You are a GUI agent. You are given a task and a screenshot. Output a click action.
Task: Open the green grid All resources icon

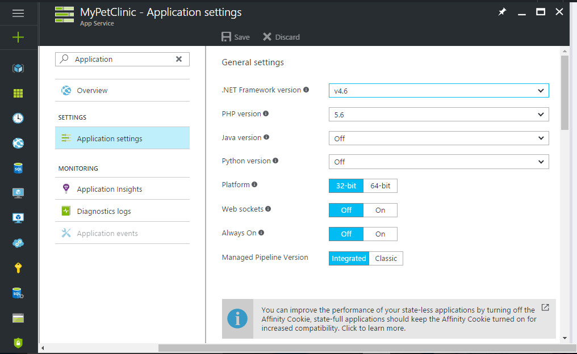tap(18, 94)
